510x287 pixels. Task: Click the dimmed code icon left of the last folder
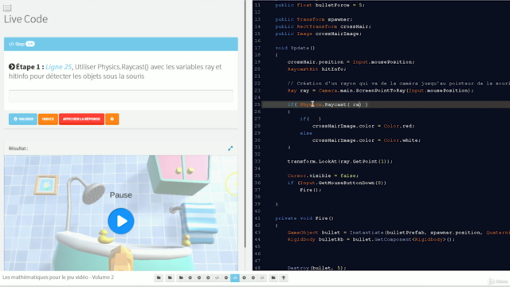click(x=262, y=278)
